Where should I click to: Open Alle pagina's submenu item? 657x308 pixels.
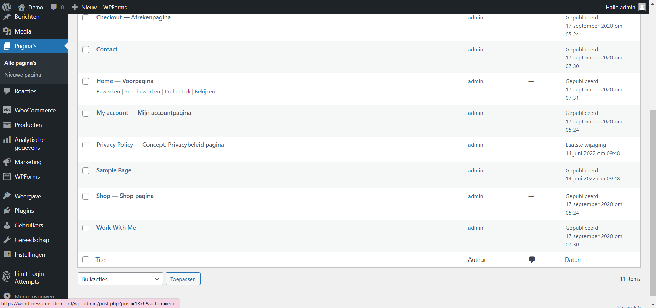(x=20, y=63)
